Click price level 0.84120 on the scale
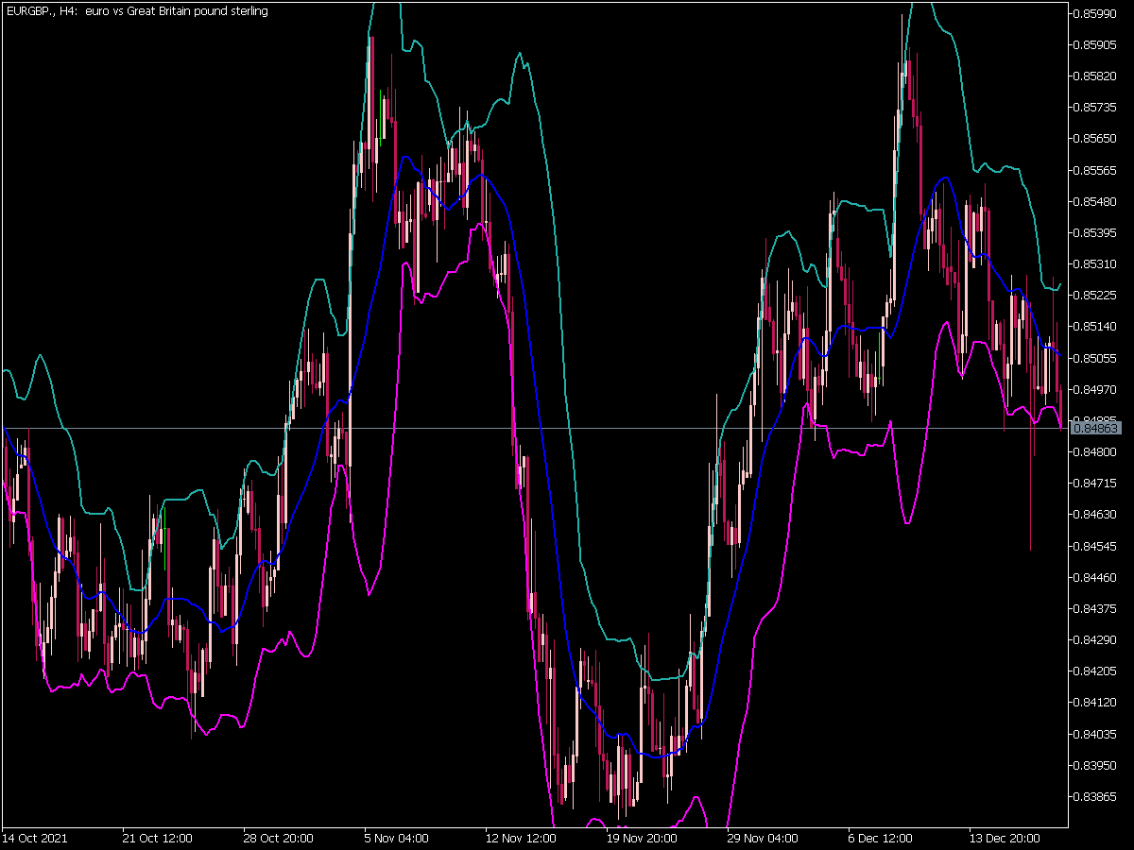The image size is (1134, 850). [1096, 703]
